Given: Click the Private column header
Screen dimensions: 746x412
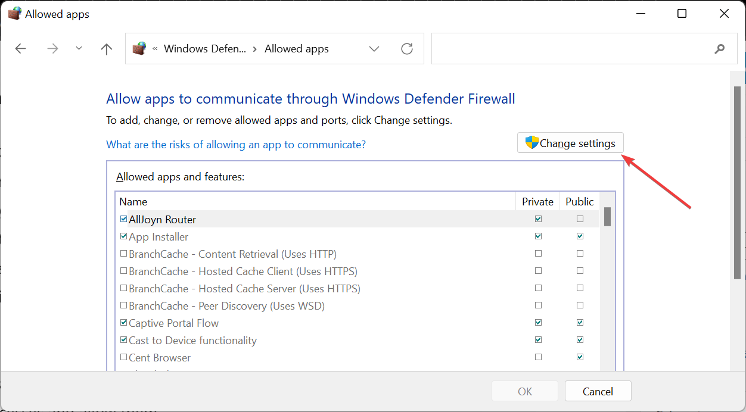Looking at the screenshot, I should point(538,201).
